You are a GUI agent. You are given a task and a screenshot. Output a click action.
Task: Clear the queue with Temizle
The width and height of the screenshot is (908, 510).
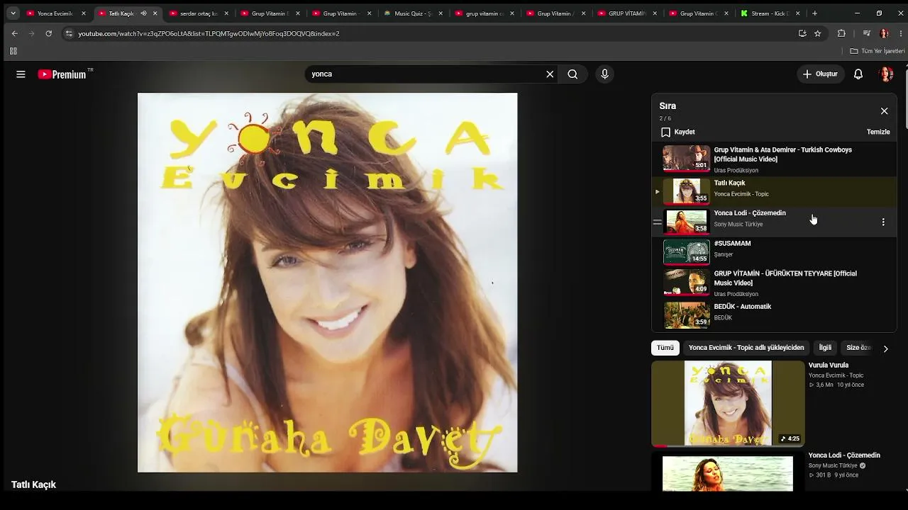point(878,132)
